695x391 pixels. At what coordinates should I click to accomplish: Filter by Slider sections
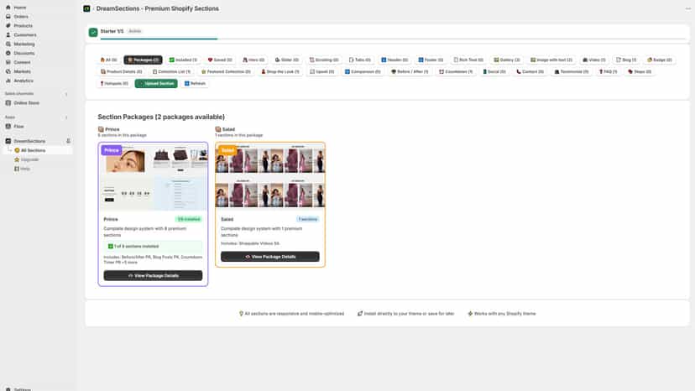[287, 60]
